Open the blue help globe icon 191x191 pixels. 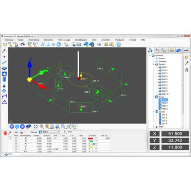(x=118, y=44)
